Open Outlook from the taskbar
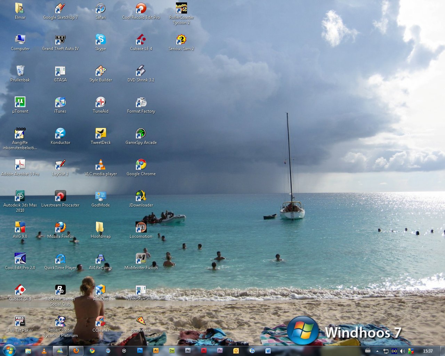This screenshot has height=356, width=445. pos(236,351)
